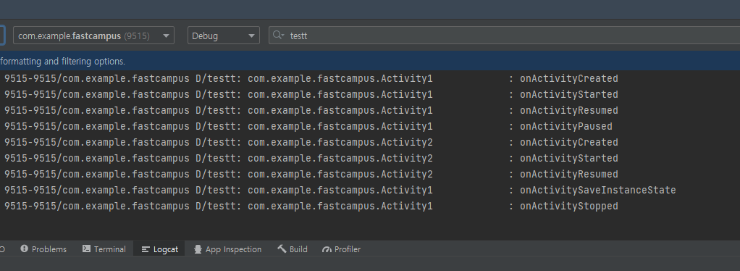740x271 pixels.
Task: Select the onActivitySaveInstanceState log line
Action: coord(340,191)
